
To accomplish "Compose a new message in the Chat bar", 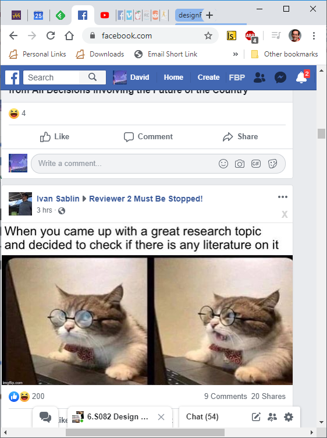I will (x=256, y=417).
